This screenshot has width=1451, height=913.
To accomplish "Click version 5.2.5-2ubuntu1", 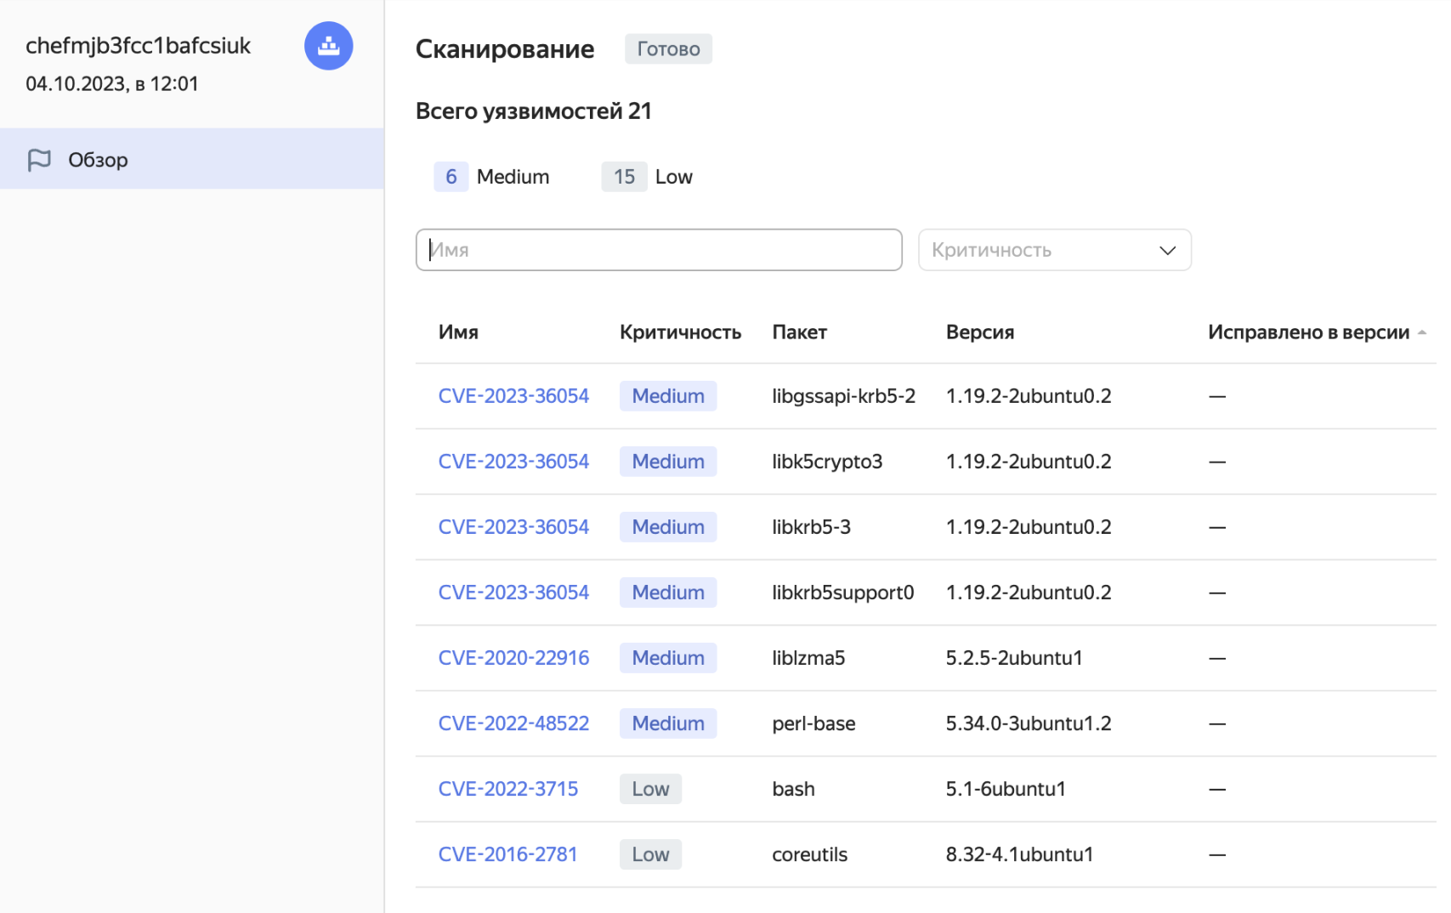I will pyautogui.click(x=1014, y=658).
